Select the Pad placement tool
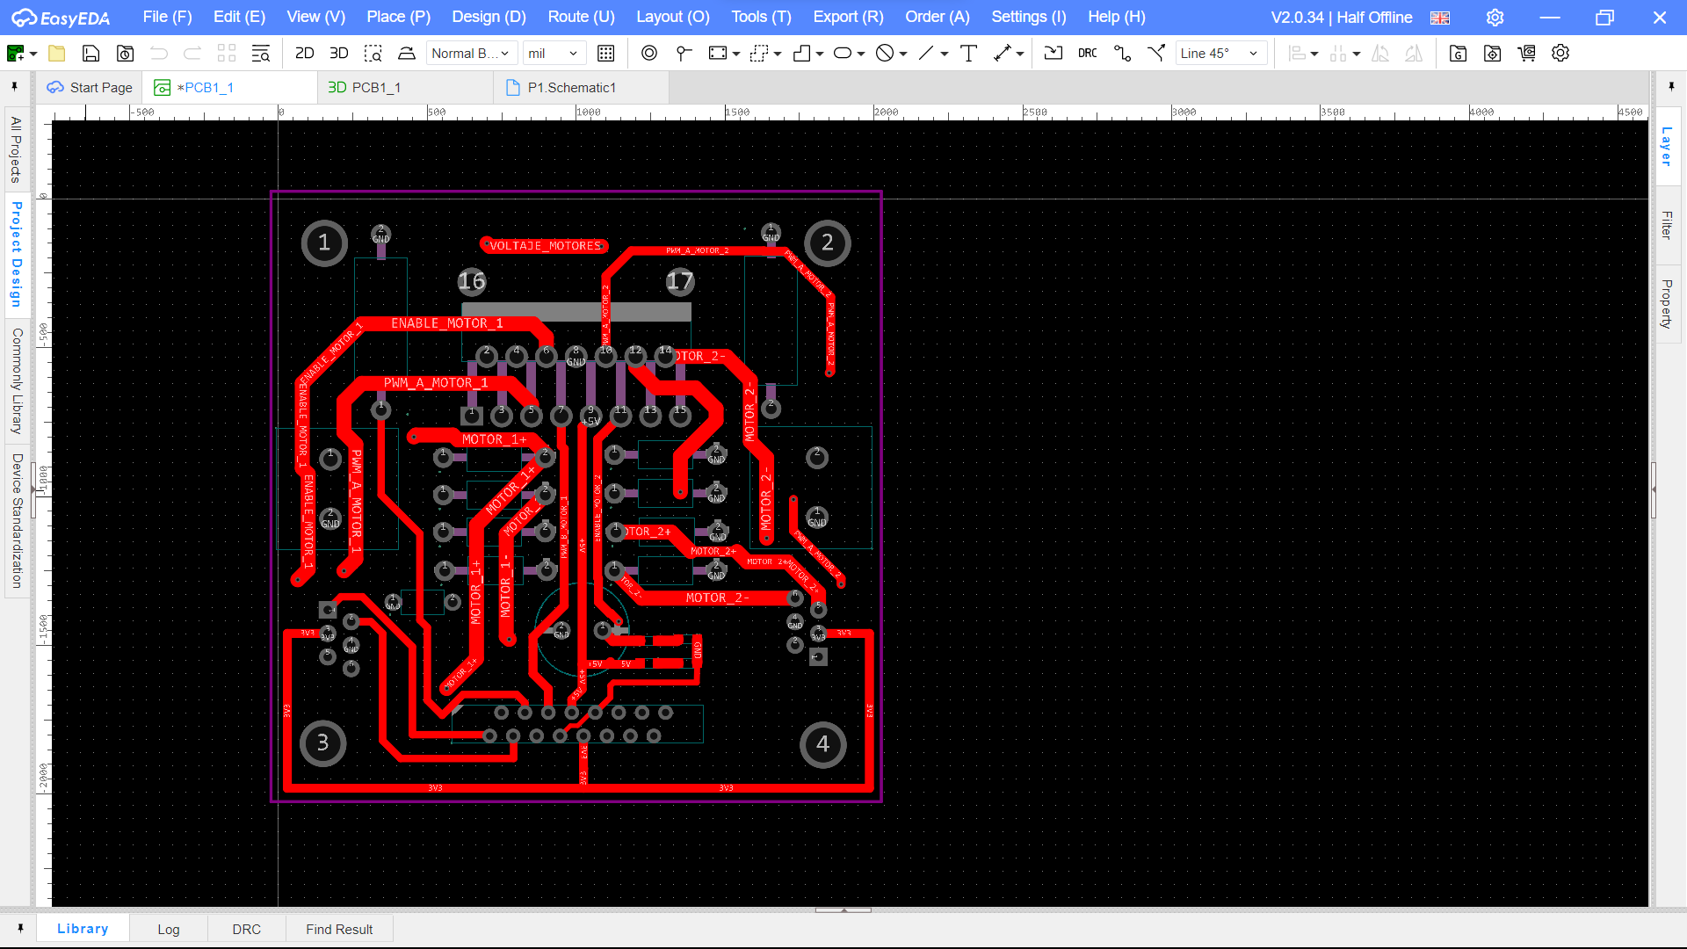Screen dimensions: 1687x949 point(648,54)
